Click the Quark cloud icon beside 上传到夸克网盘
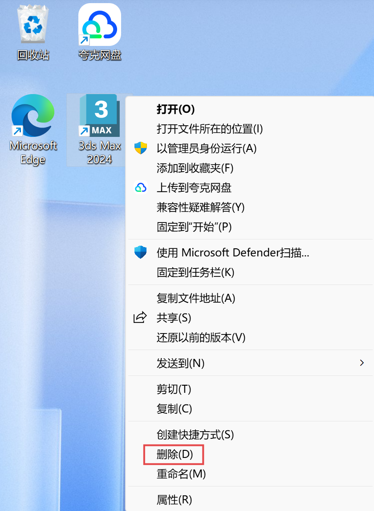This screenshot has width=374, height=511. (x=141, y=188)
